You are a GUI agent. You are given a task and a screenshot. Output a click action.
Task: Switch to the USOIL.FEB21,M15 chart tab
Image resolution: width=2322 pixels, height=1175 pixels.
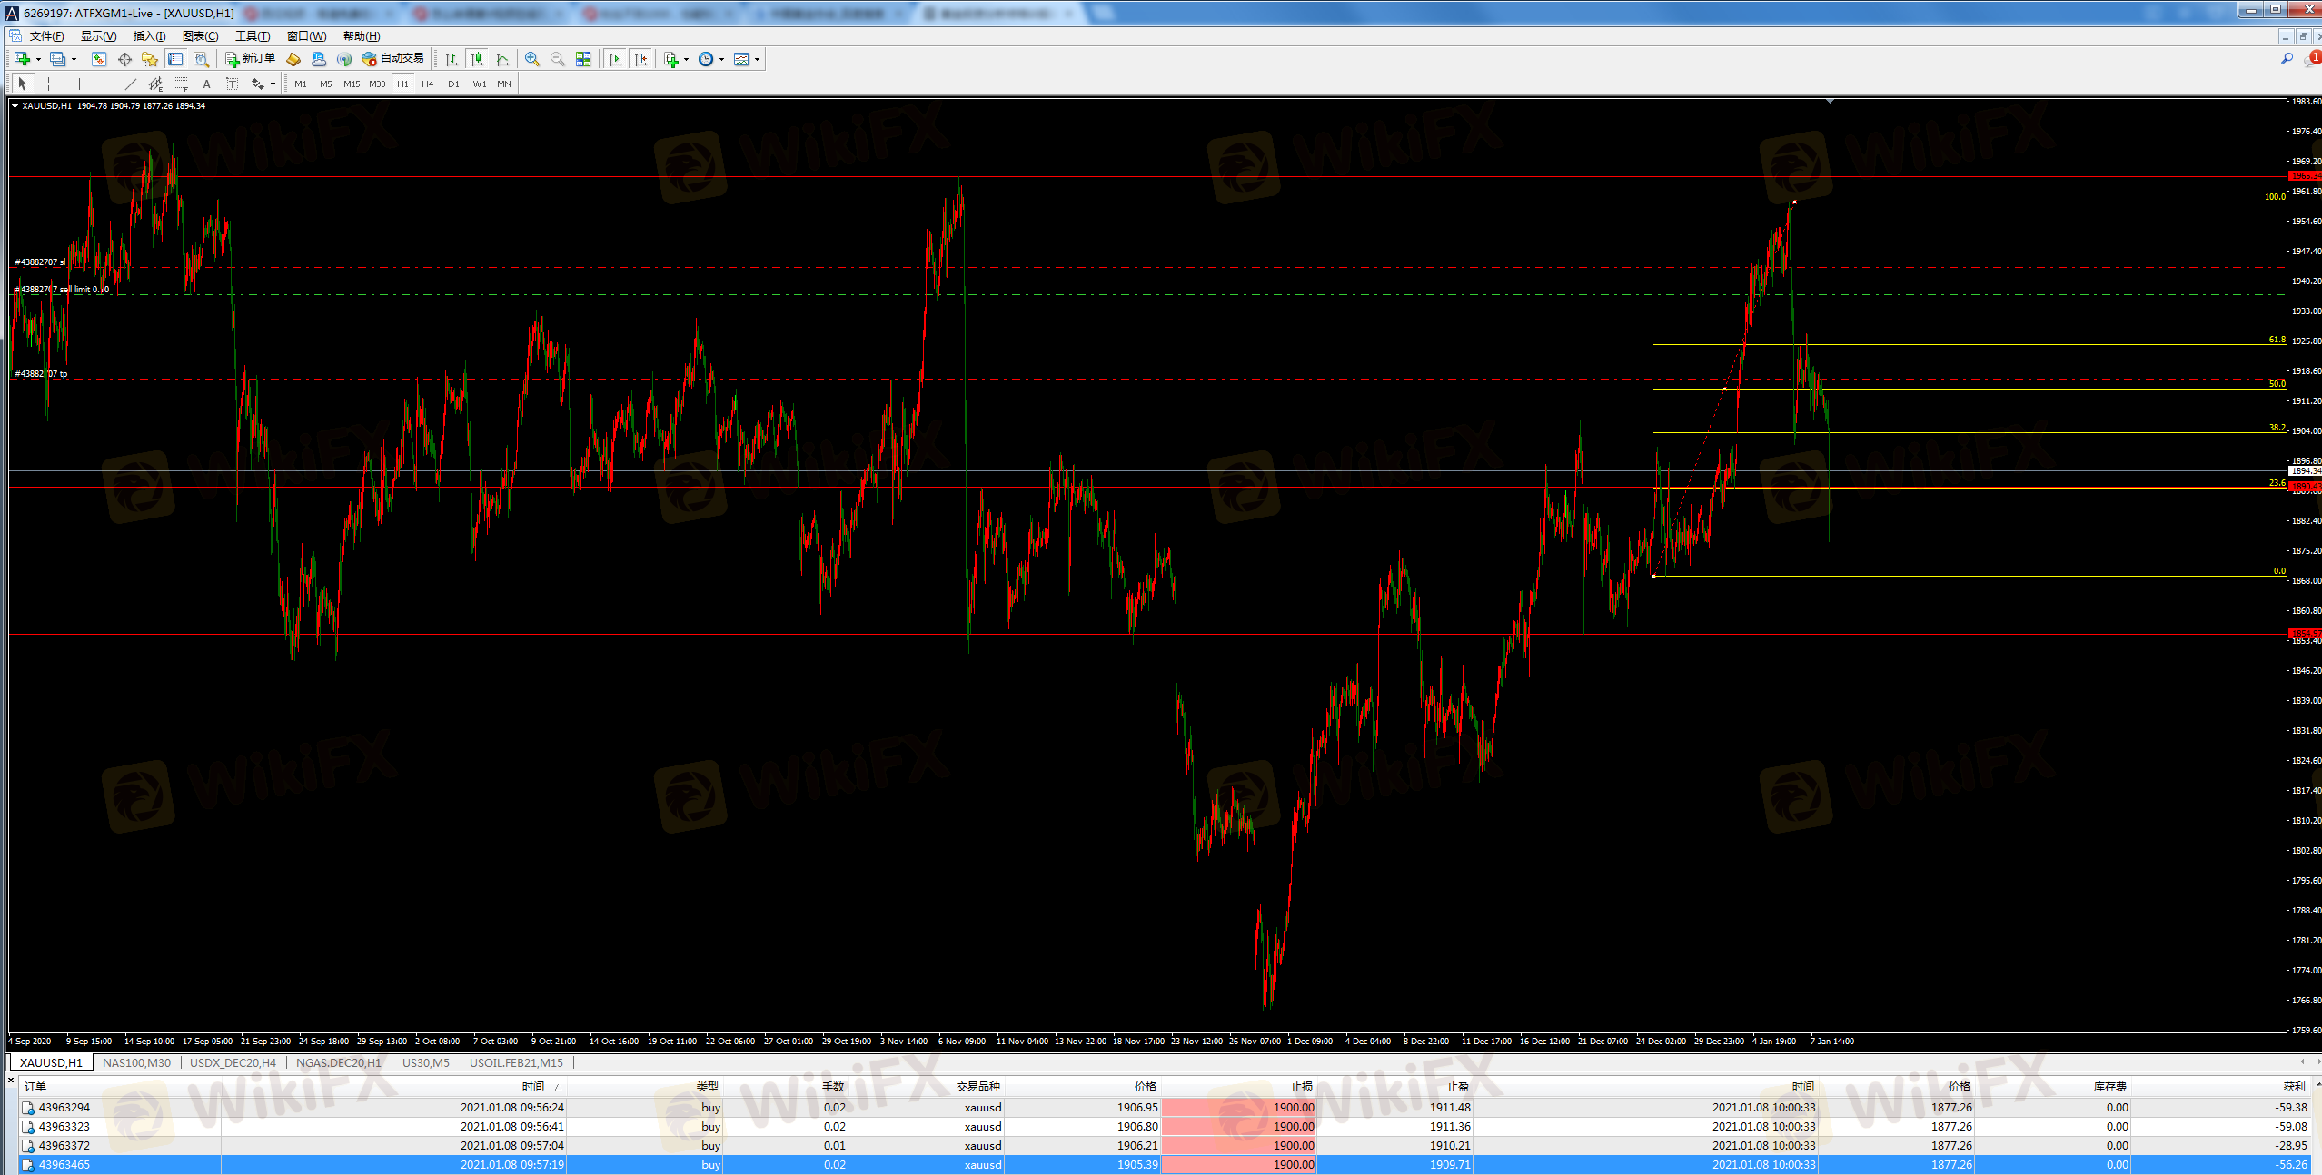[516, 1062]
